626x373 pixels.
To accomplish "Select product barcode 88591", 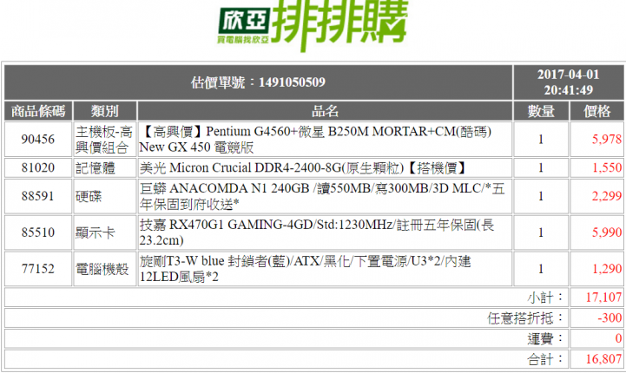I will pyautogui.click(x=38, y=196).
